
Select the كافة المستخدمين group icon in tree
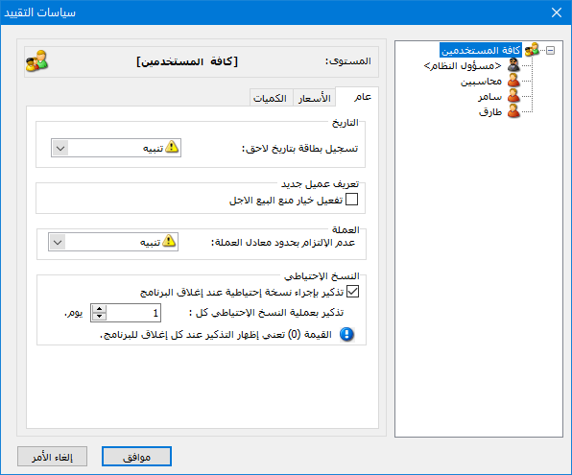532,50
